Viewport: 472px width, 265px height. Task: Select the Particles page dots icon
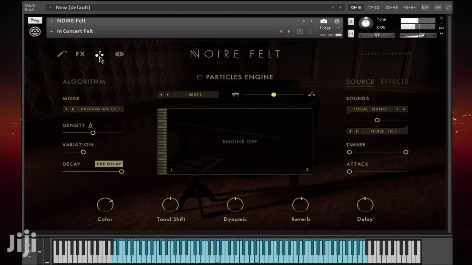(x=100, y=54)
